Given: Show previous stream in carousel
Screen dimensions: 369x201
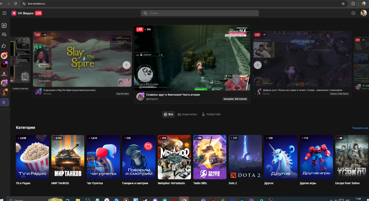Looking at the screenshot, I should click(x=126, y=65).
